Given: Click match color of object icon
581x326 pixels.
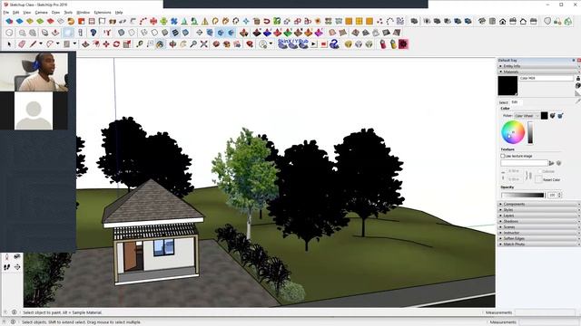Looking at the screenshot, I should tap(553, 116).
